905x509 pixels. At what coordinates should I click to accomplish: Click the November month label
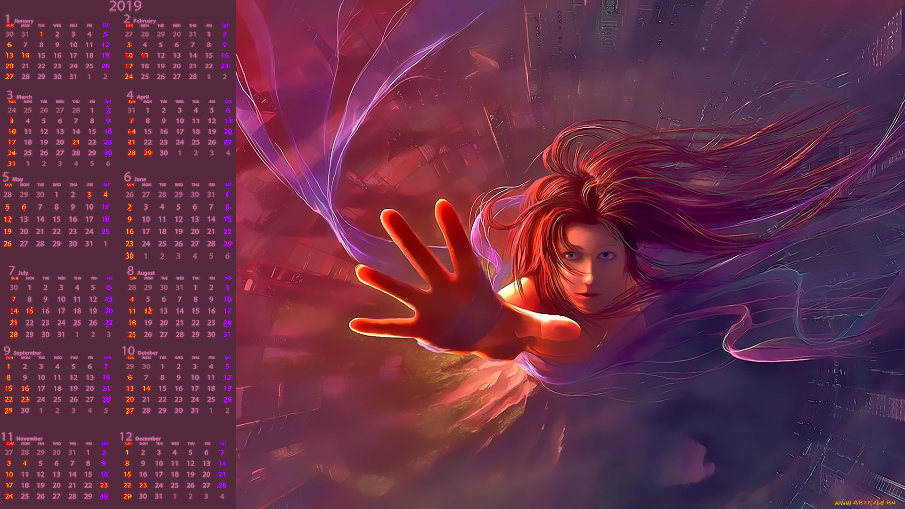point(29,439)
